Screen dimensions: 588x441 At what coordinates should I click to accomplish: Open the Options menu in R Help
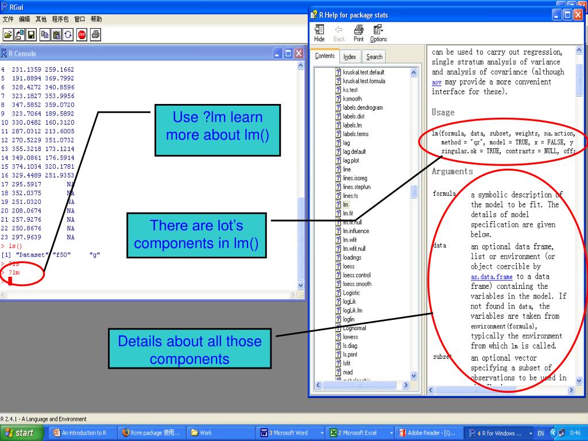coord(378,33)
